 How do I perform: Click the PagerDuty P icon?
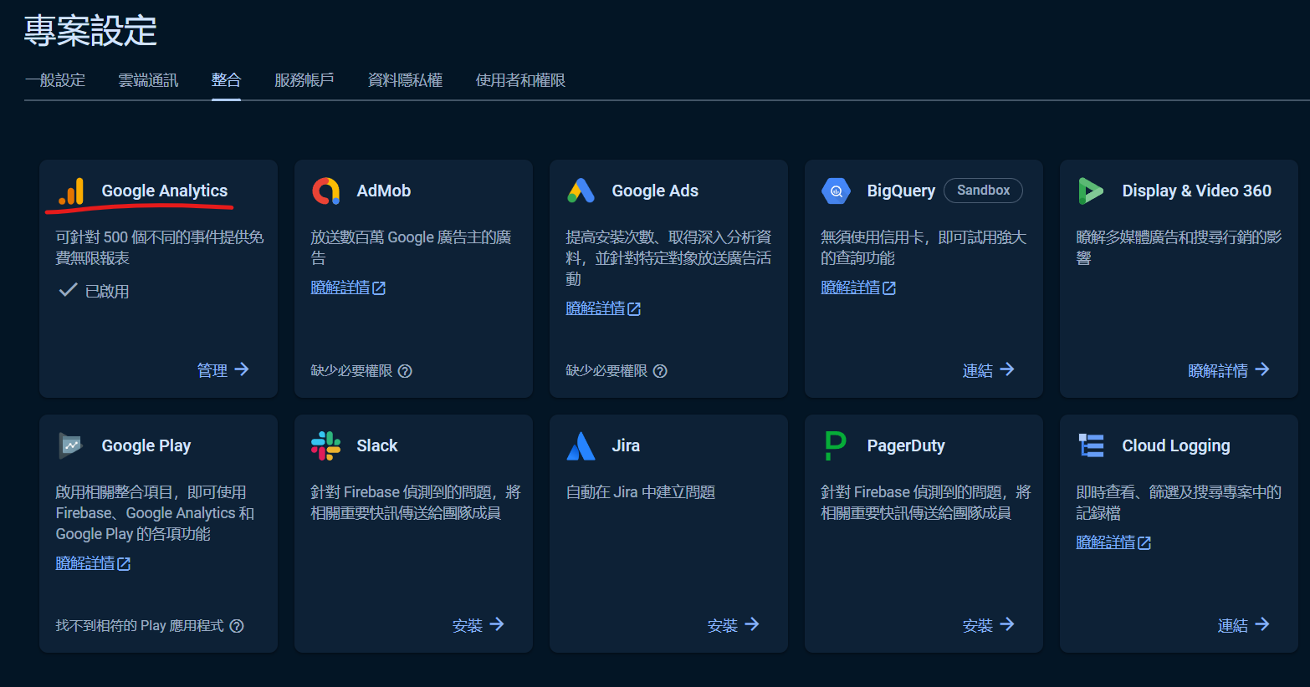point(836,445)
